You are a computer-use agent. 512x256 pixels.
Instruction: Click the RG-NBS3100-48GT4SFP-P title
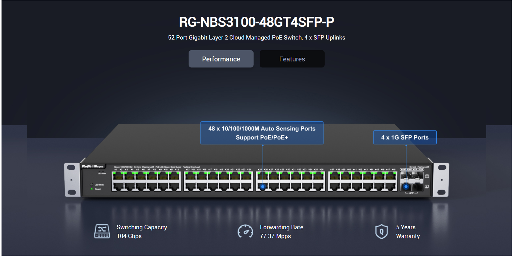256,22
